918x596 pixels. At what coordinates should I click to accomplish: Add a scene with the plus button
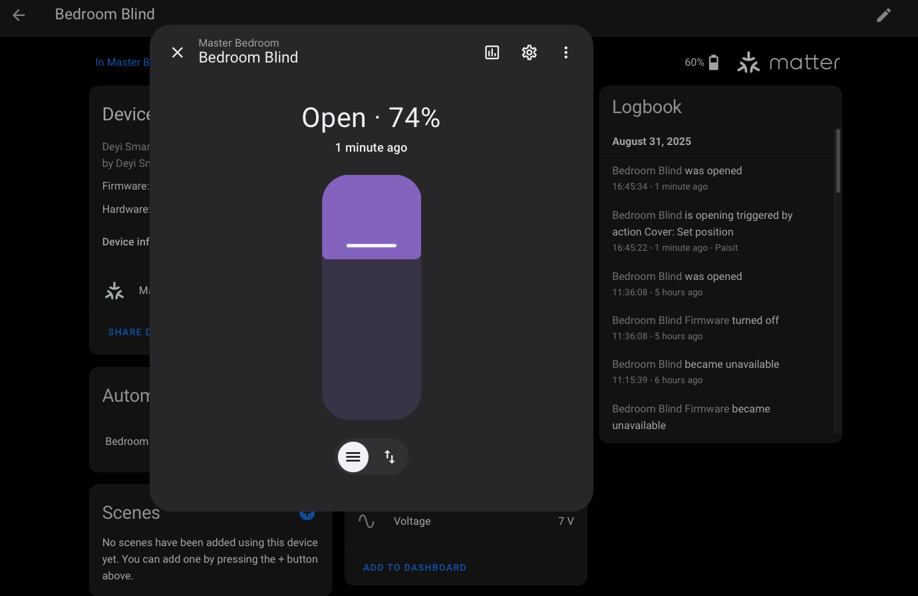coord(307,515)
